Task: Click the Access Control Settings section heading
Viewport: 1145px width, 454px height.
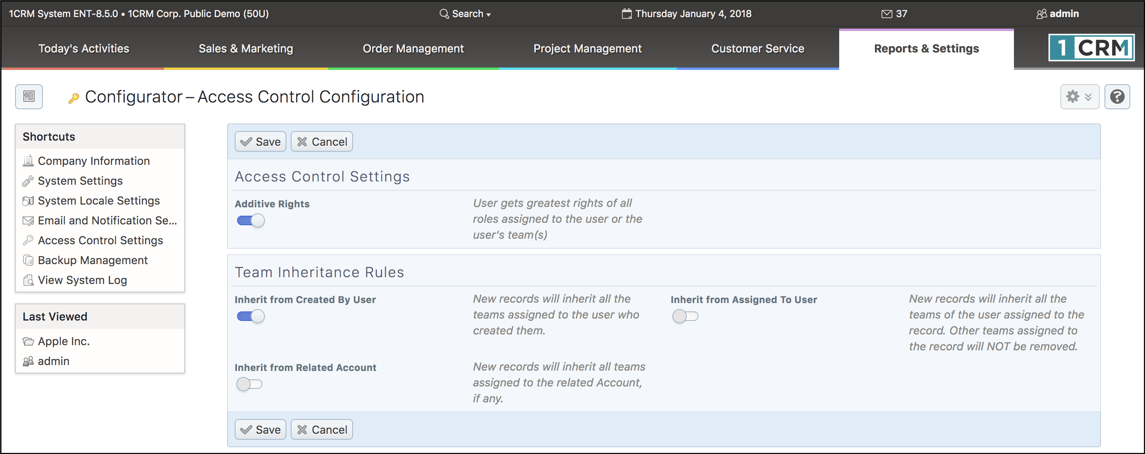Action: point(322,176)
